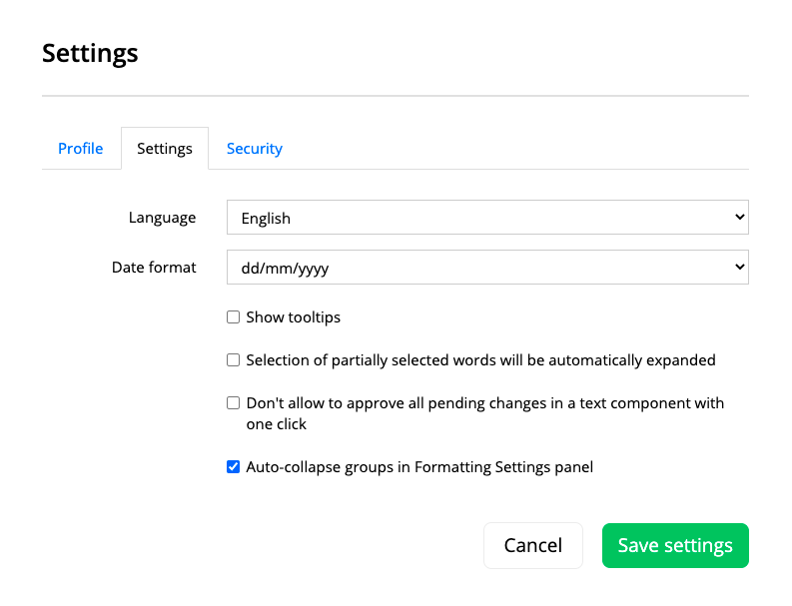The image size is (792, 606).
Task: Click the Date format field label
Action: coord(154,268)
